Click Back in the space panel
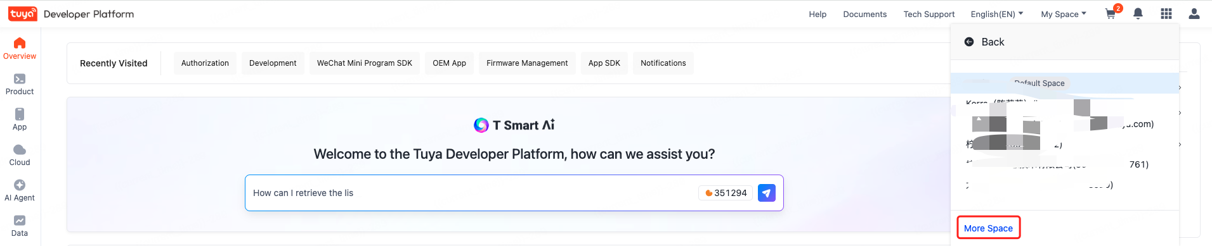 pos(984,42)
